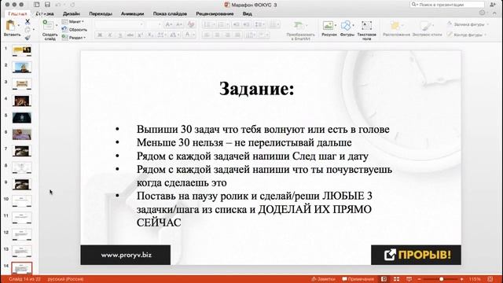Image resolution: width=503 pixels, height=283 pixels.
Task: Open the font name combo box
Action: [x=119, y=24]
